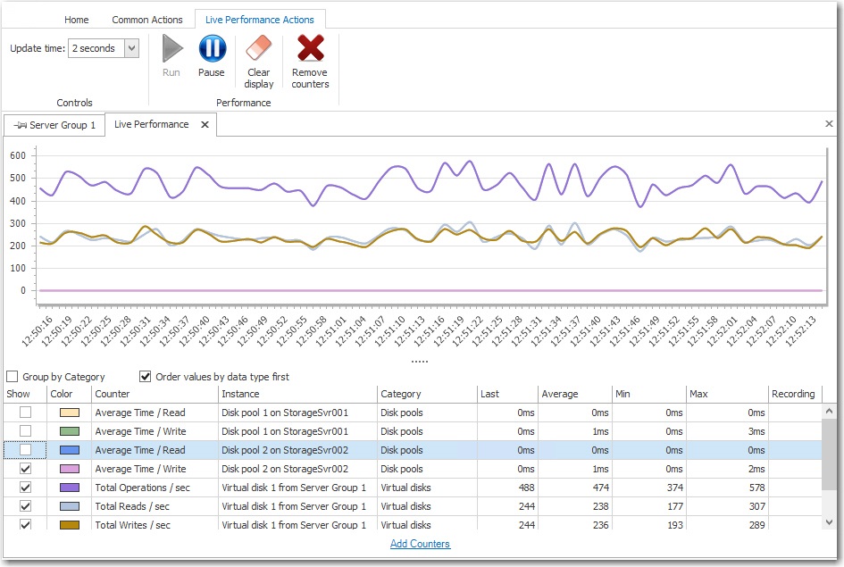Click the Server Group 1 tab icon
Screen dimensions: 844x567
coord(20,126)
